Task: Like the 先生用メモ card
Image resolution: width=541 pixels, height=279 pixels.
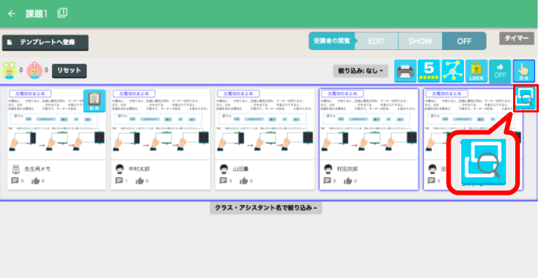Action: [35, 181]
